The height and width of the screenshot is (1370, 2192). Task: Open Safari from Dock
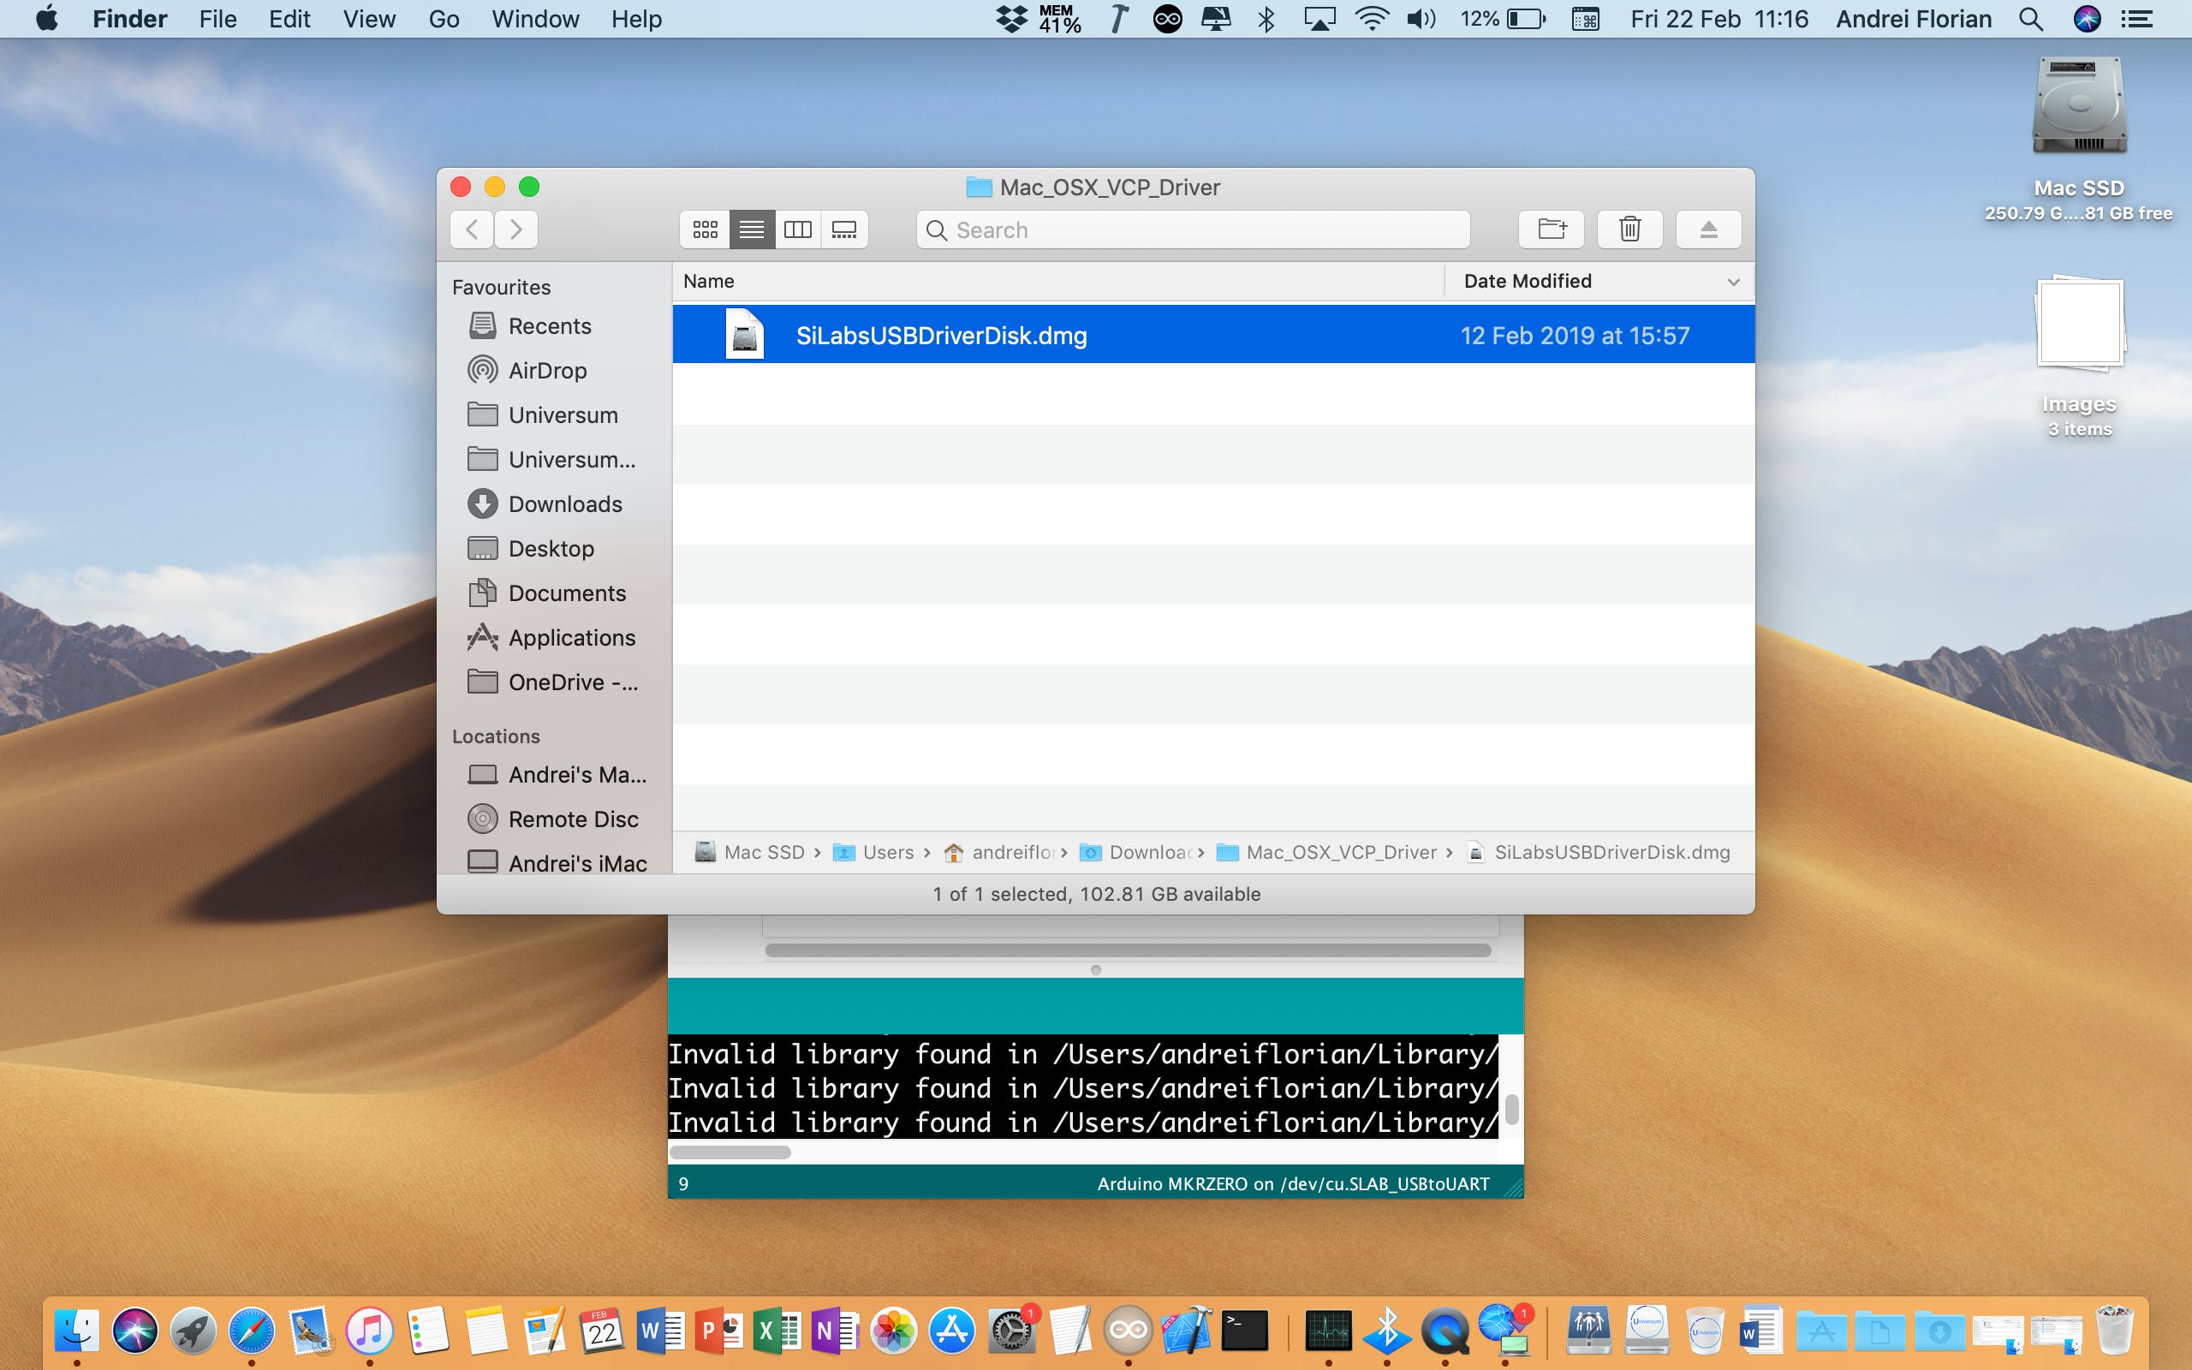(x=251, y=1330)
